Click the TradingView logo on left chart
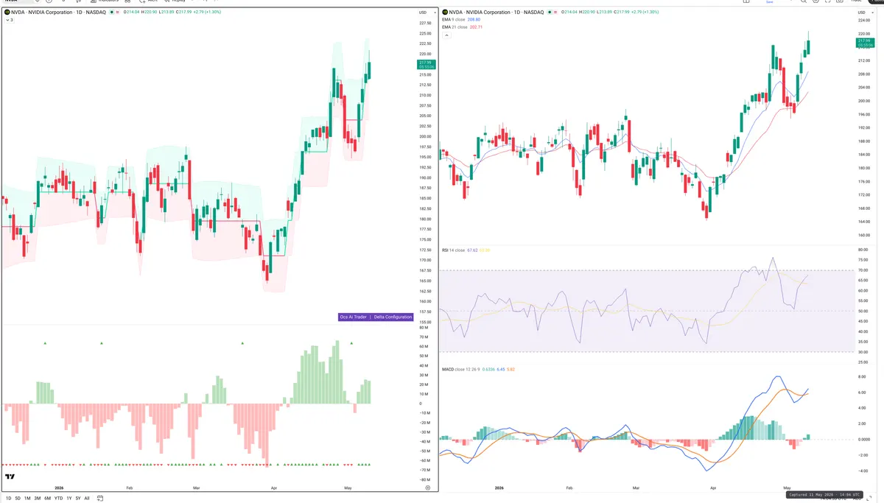884x503 pixels. coord(10,476)
